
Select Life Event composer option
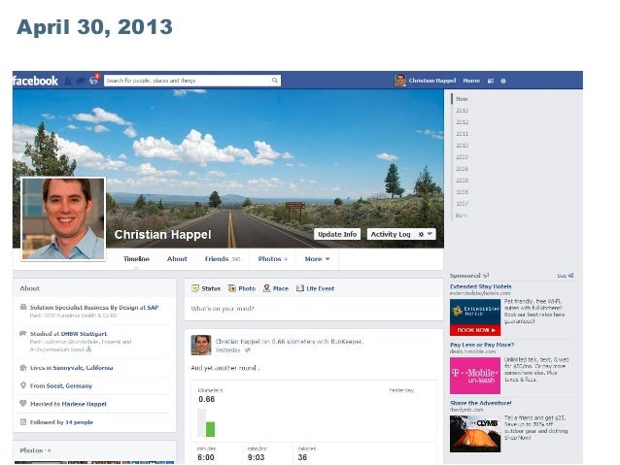tap(315, 288)
